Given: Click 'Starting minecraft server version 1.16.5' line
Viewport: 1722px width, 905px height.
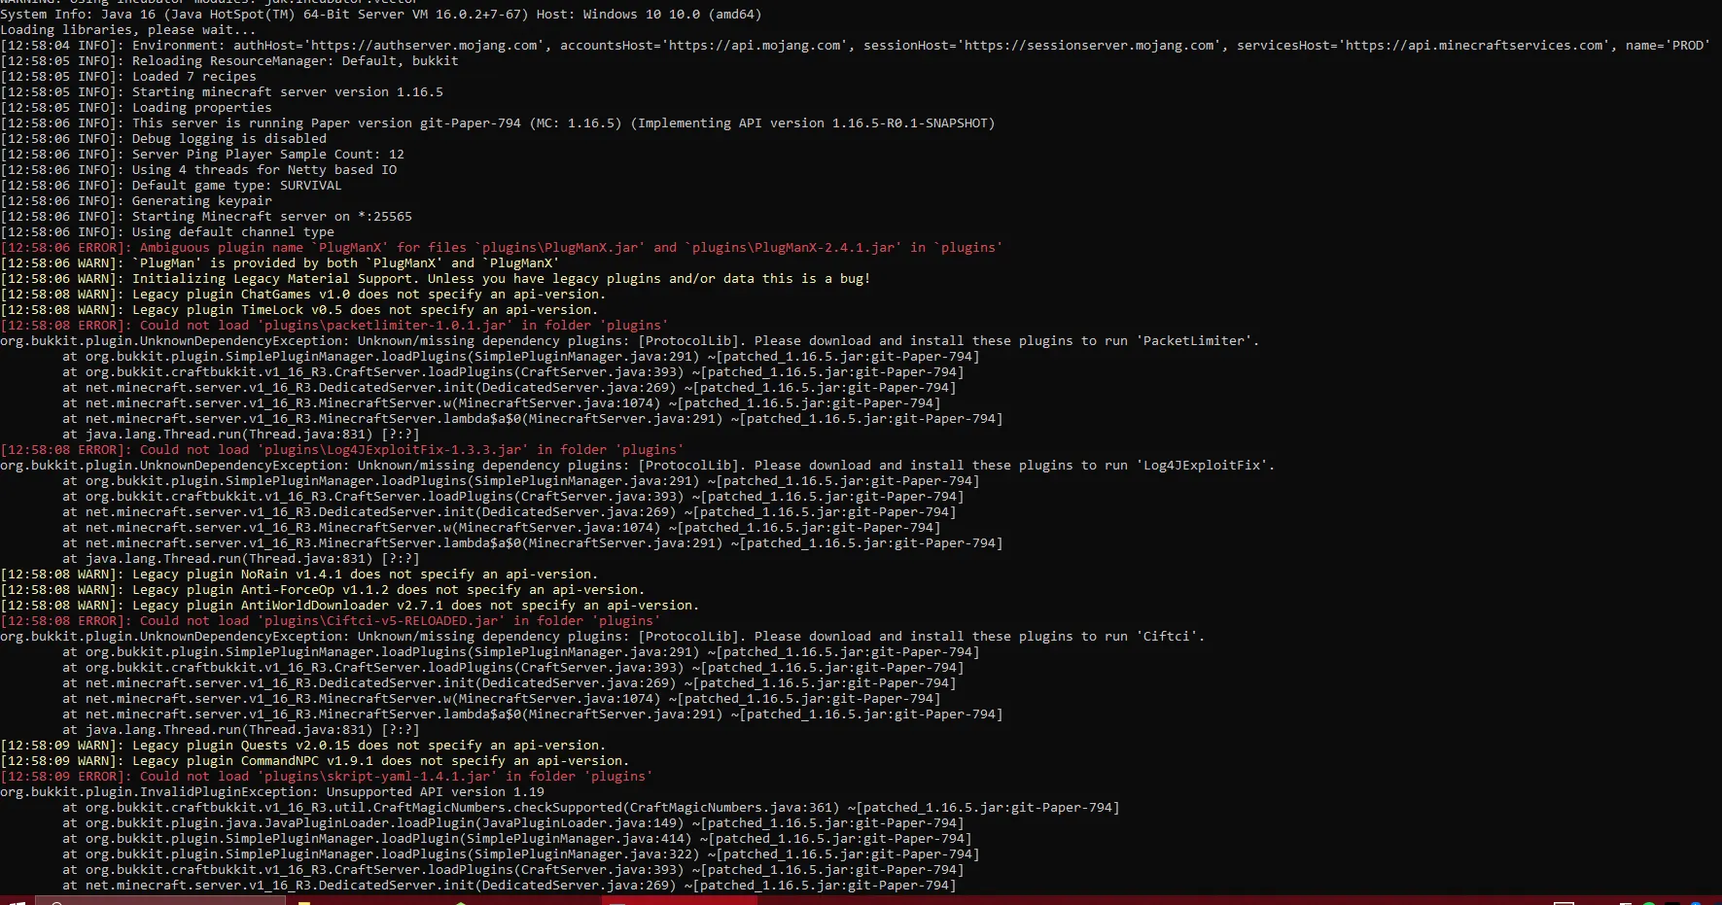Looking at the screenshot, I should (222, 92).
